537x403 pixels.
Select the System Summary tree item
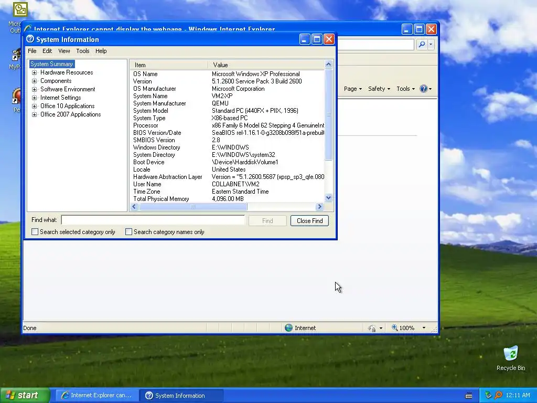52,64
